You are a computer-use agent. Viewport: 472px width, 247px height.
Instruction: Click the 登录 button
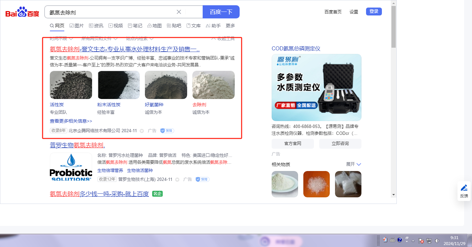(x=374, y=12)
